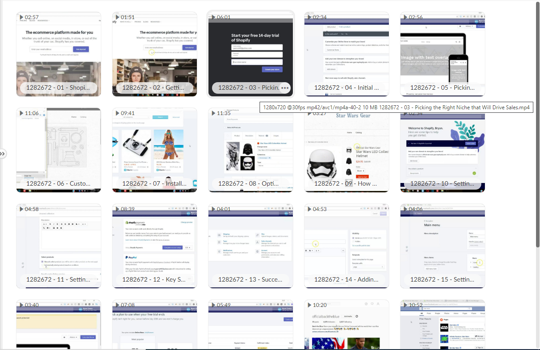Select label "1282672 - 09 - How ..."

(346, 183)
